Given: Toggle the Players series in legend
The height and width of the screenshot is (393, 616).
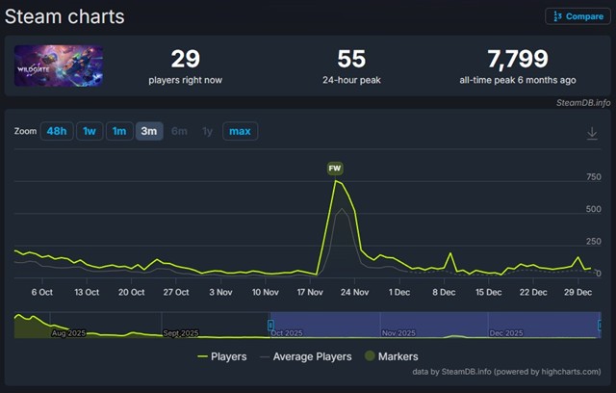Looking at the screenshot, I should (x=222, y=356).
